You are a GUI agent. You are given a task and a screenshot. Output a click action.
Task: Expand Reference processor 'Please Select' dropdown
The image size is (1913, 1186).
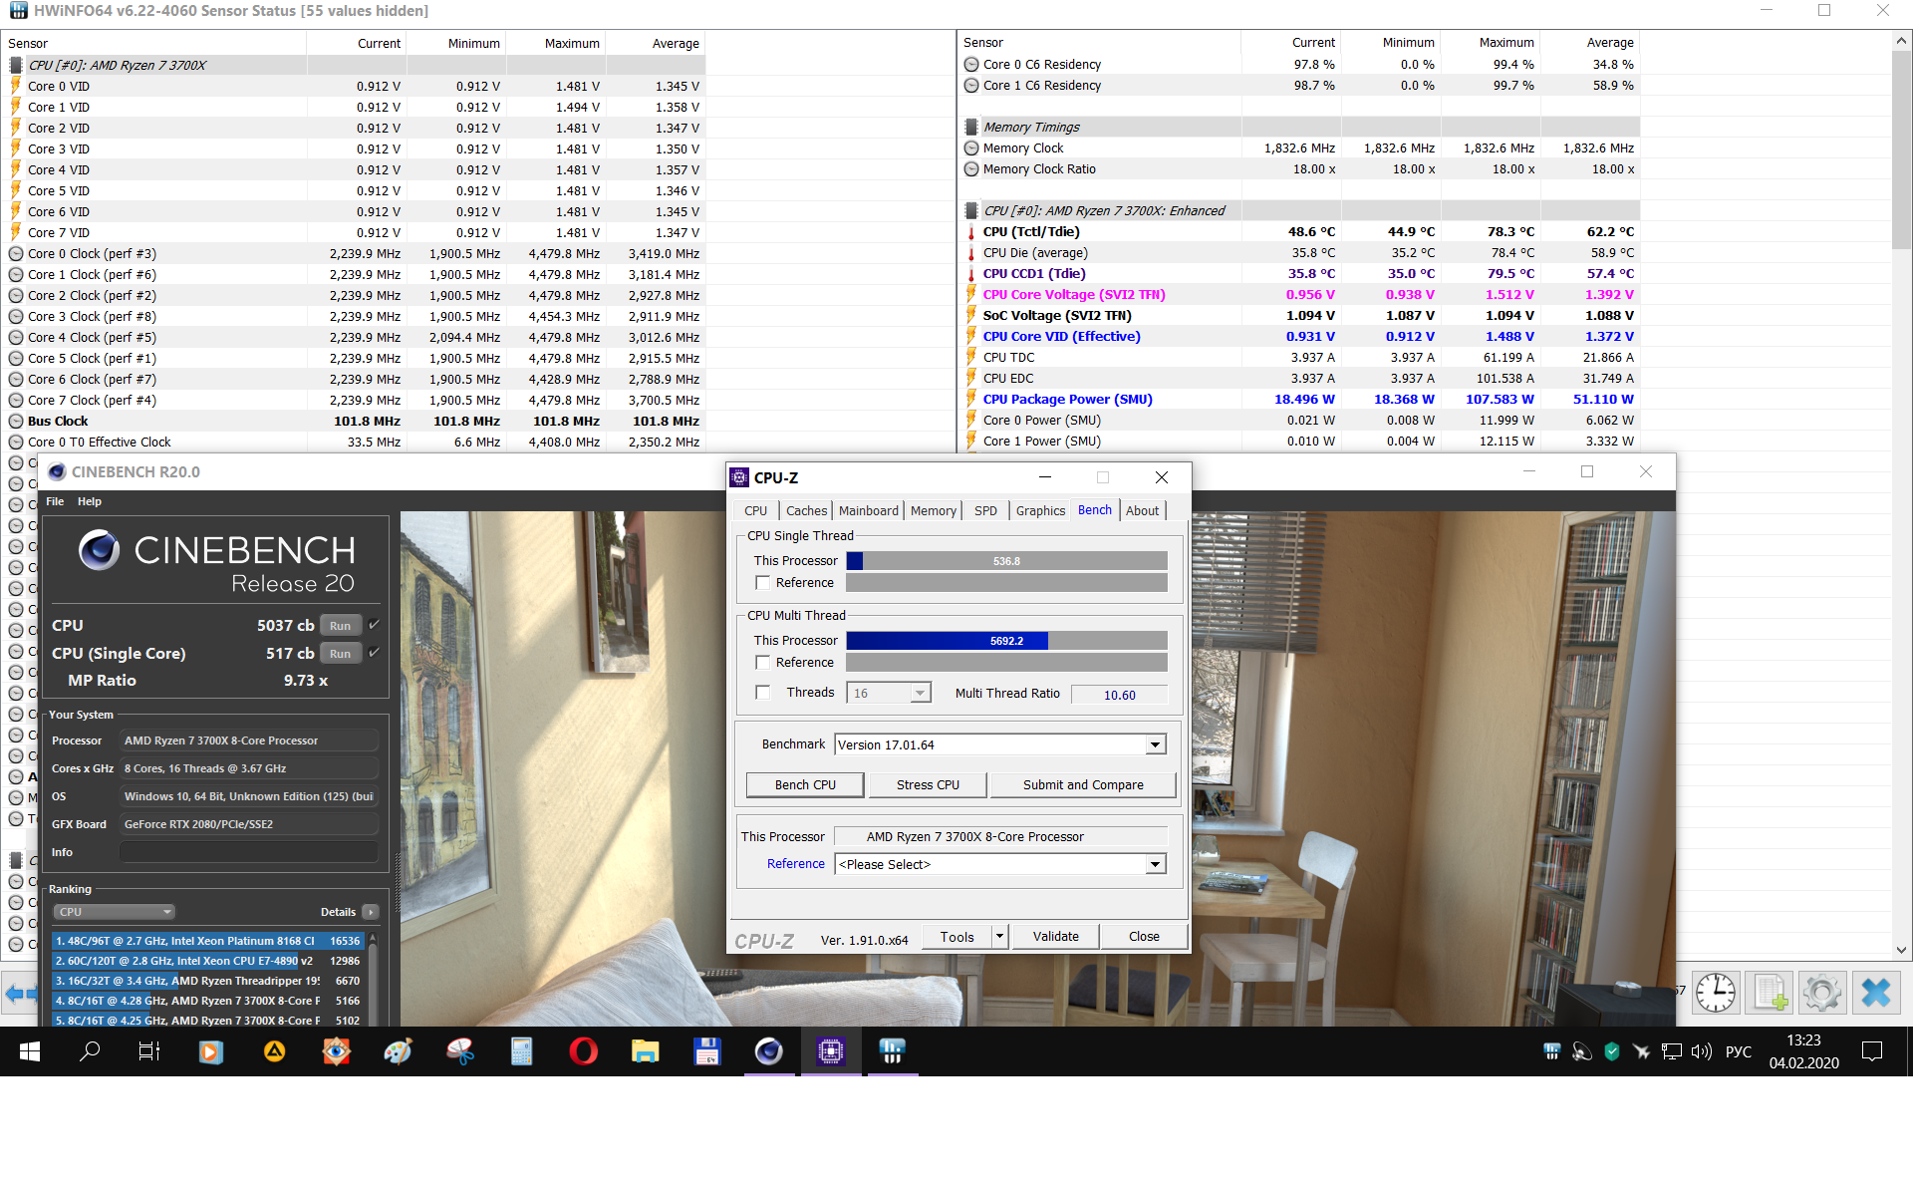click(1155, 864)
